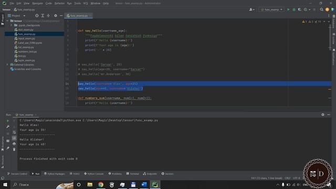The image size is (336, 189).
Task: Collapse all items in Project panel
Action: tap(48, 16)
